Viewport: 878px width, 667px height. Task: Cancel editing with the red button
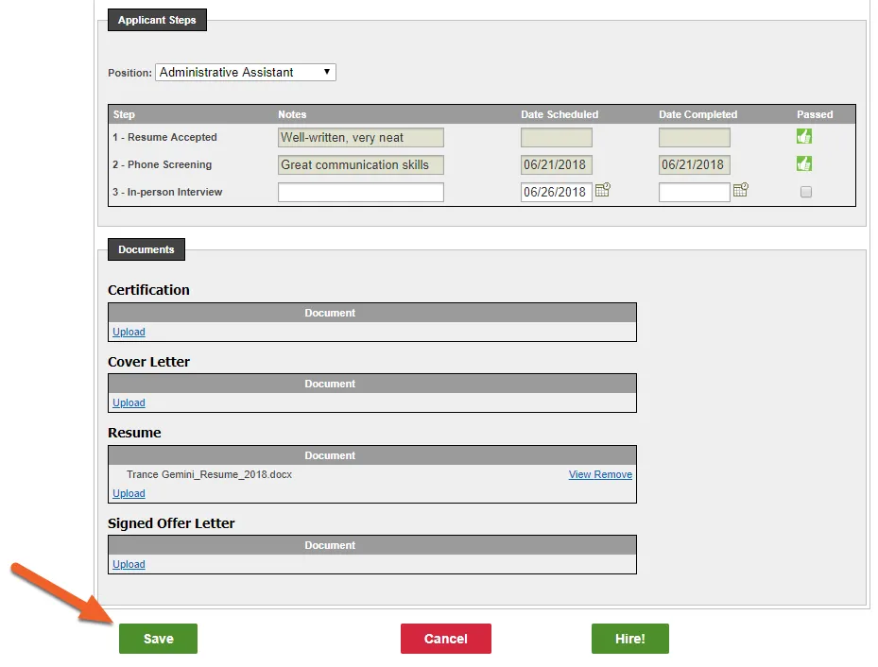click(x=446, y=639)
